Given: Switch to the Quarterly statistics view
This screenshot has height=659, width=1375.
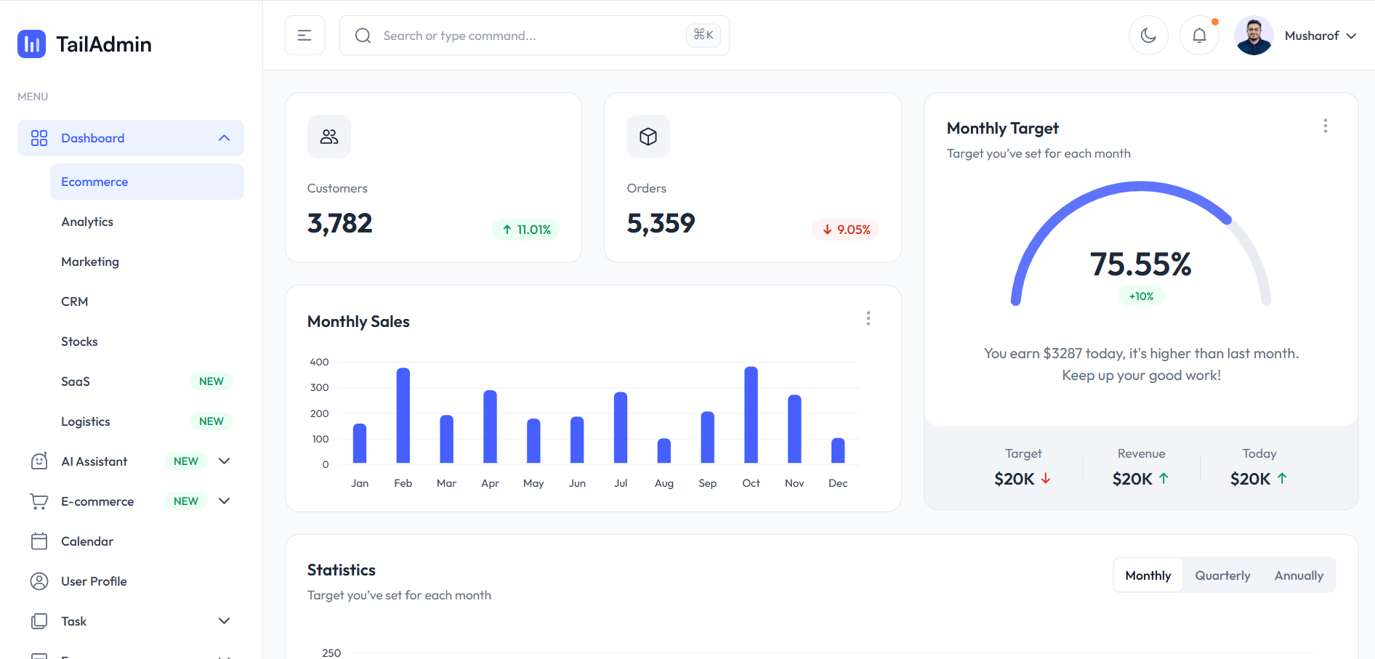Looking at the screenshot, I should [1222, 575].
